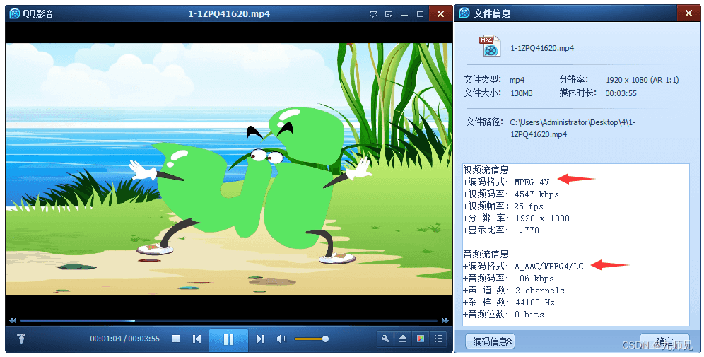This screenshot has height=357, width=704.
Task: Open the colorful video effects icon
Action: point(421,339)
